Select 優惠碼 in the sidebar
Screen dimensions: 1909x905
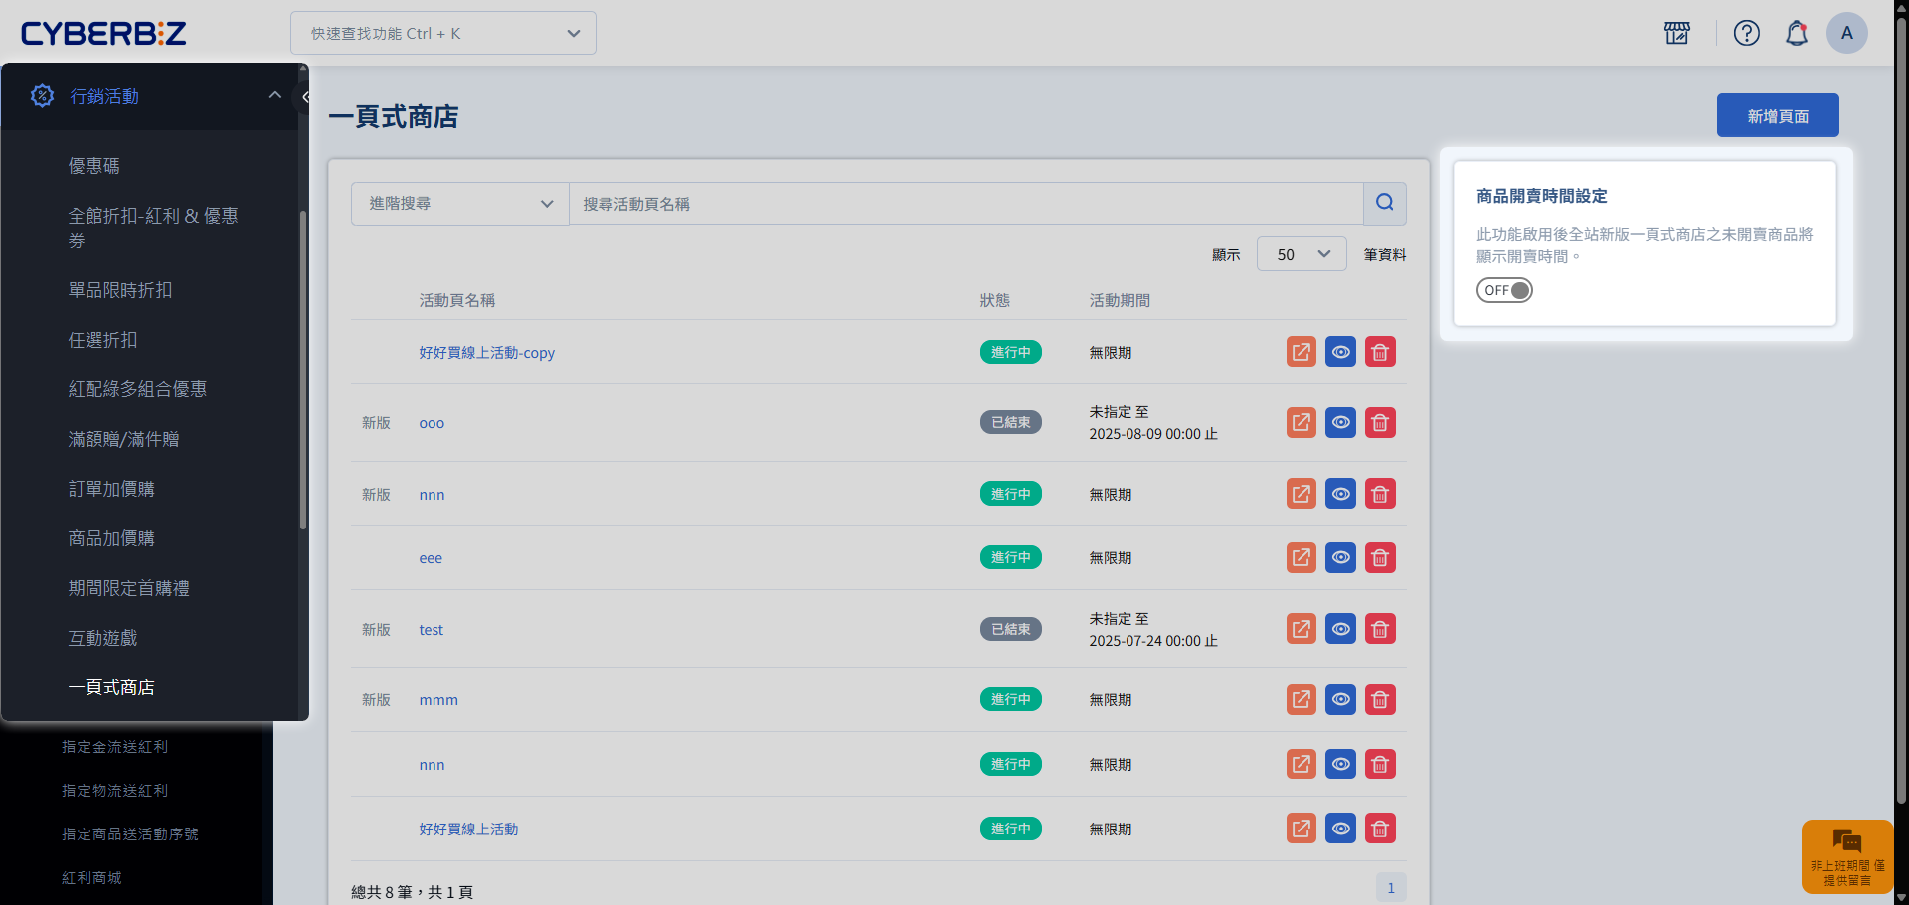click(94, 166)
